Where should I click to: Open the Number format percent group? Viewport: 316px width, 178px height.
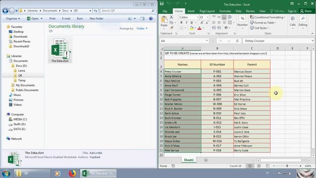pyautogui.click(x=242, y=22)
